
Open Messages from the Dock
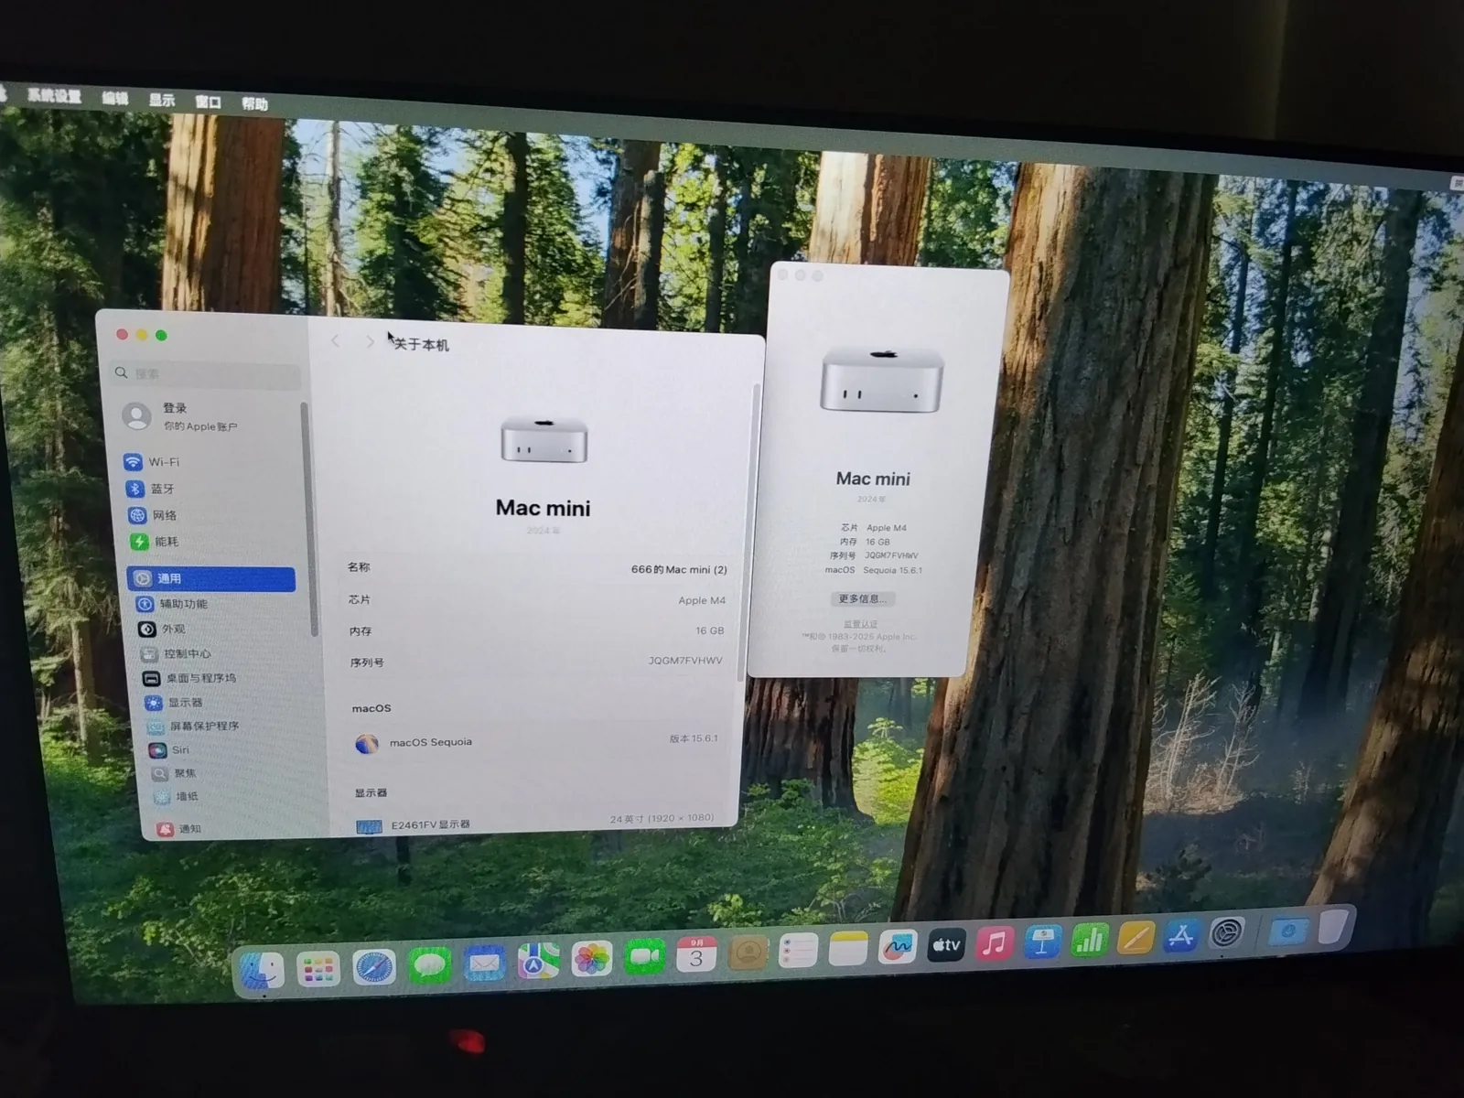(429, 965)
